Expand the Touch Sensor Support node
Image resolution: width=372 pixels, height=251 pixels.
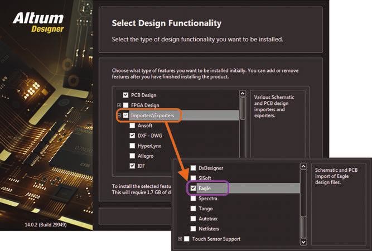tap(180, 239)
